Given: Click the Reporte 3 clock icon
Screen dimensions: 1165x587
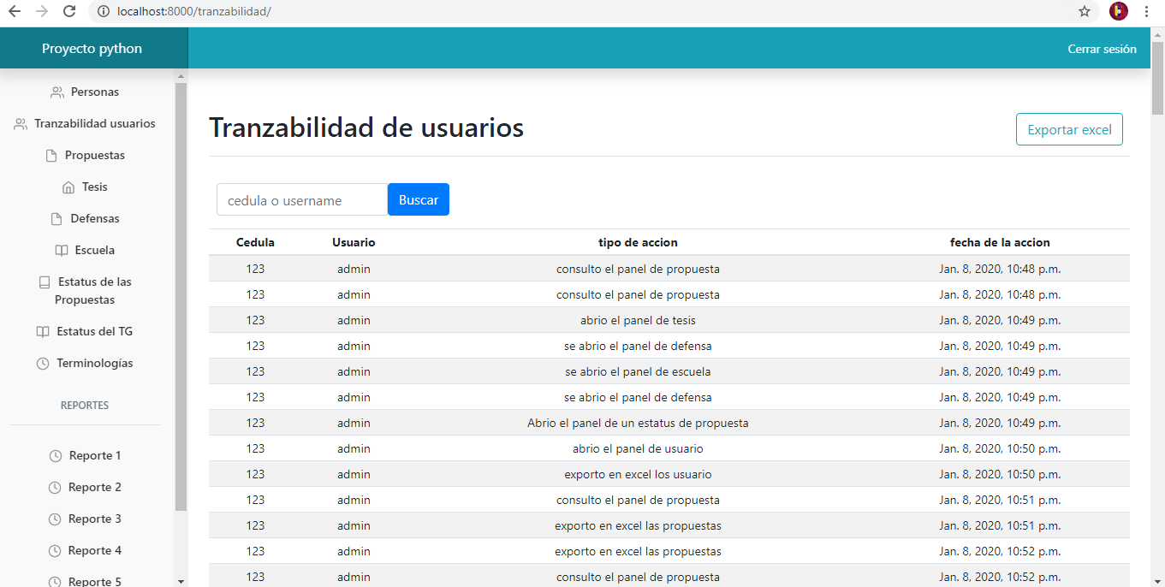Looking at the screenshot, I should pyautogui.click(x=55, y=519).
